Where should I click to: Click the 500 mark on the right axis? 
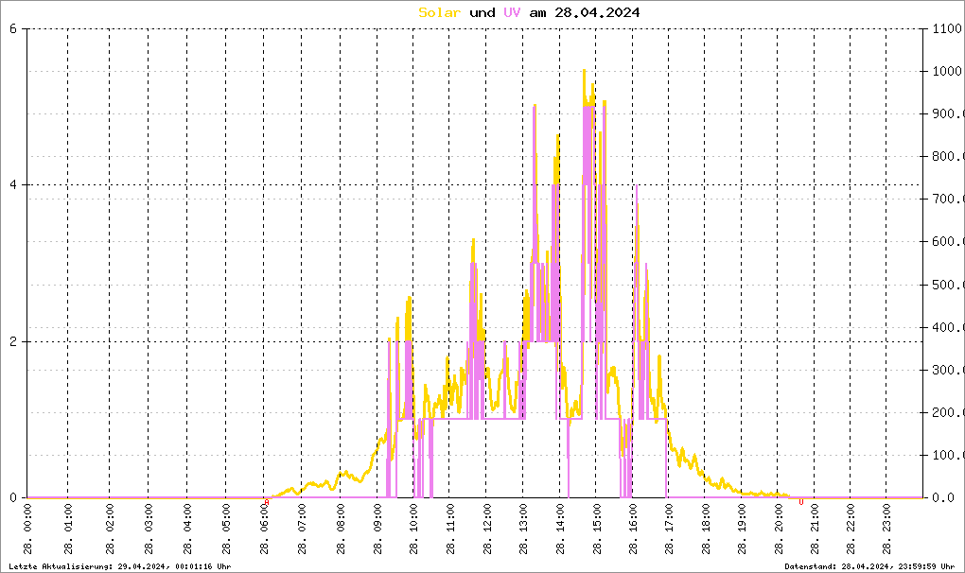[x=945, y=285]
